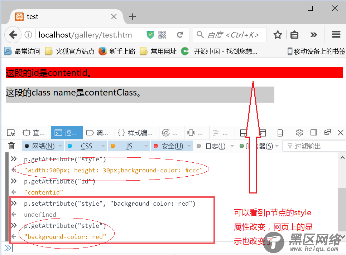Open 最常访问 bookmark folder
This screenshot has height=255, width=346.
(x=23, y=52)
